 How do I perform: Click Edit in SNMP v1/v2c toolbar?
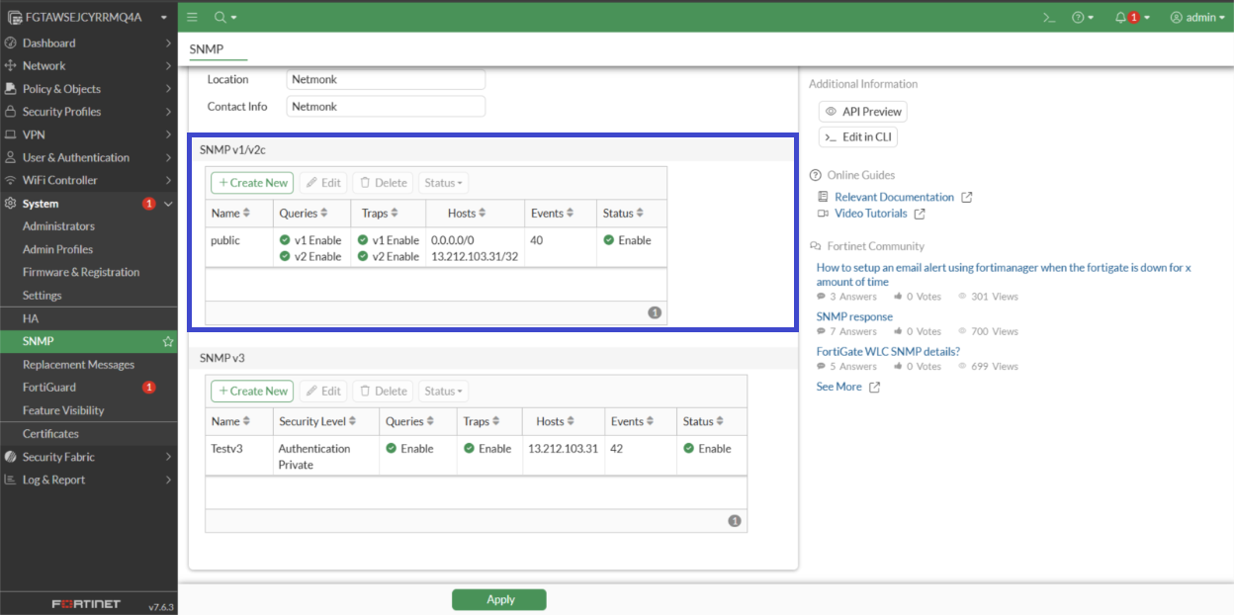pos(323,183)
